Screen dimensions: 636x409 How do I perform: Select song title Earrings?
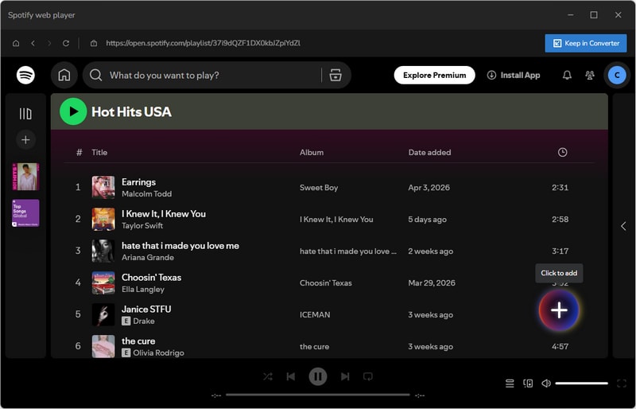point(138,182)
